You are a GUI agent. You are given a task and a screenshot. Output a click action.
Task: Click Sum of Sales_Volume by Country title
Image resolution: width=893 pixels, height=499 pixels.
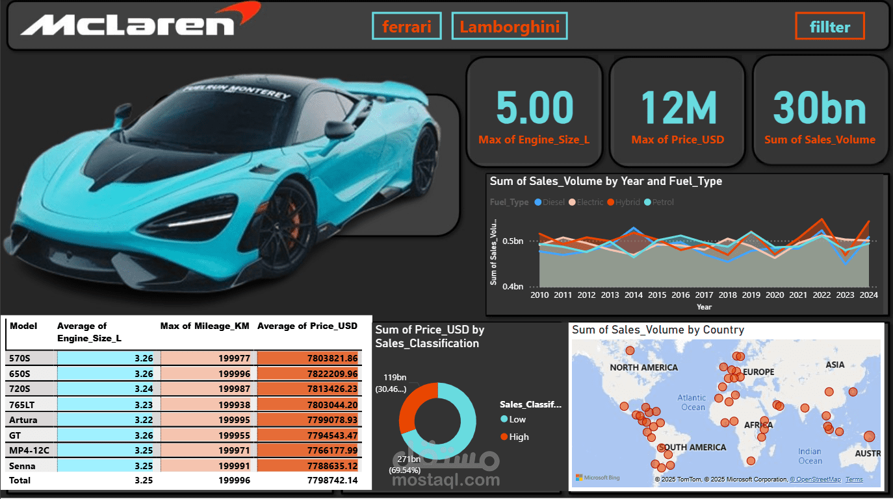pyautogui.click(x=658, y=330)
